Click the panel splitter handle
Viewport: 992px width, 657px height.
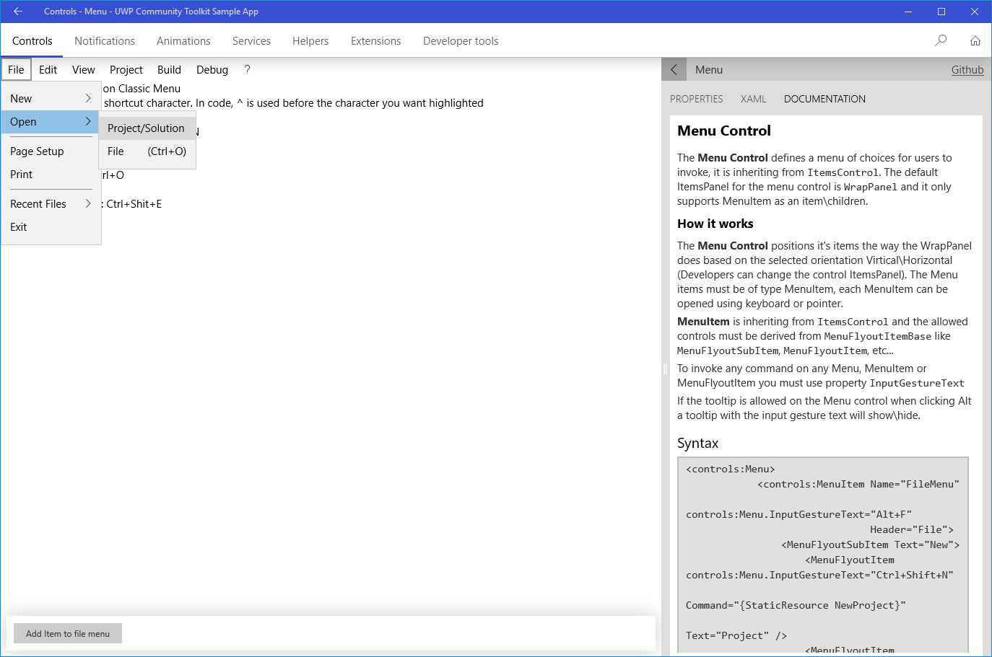[664, 369]
